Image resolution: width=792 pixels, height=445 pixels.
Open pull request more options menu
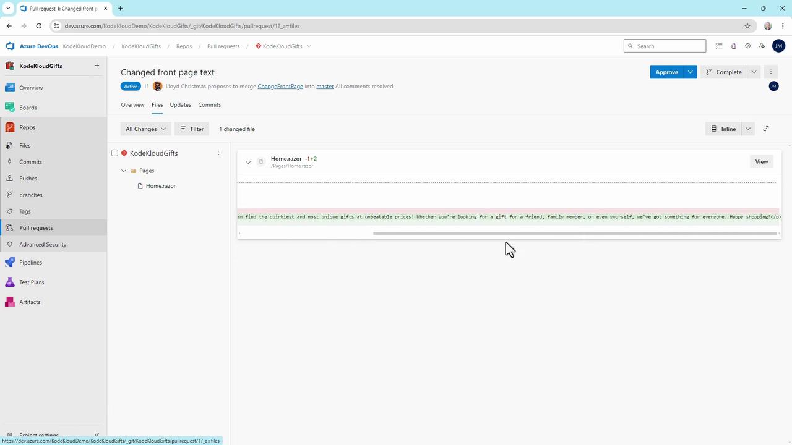point(771,72)
